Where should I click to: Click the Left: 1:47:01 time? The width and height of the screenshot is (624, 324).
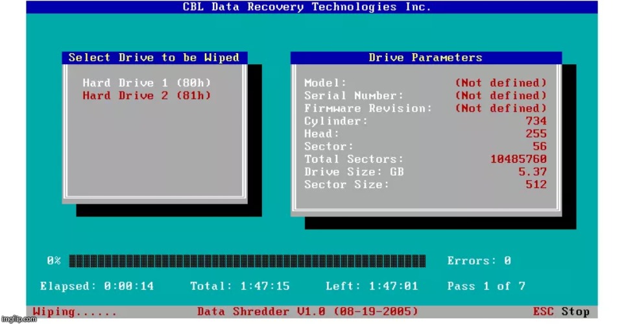(372, 286)
